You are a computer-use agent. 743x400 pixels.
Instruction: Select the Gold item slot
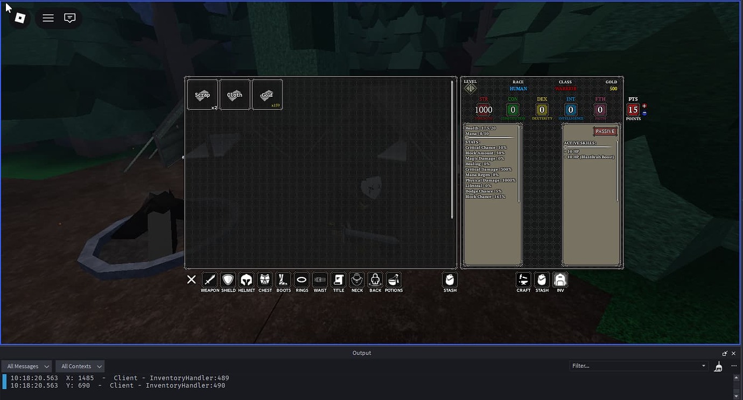(x=267, y=95)
